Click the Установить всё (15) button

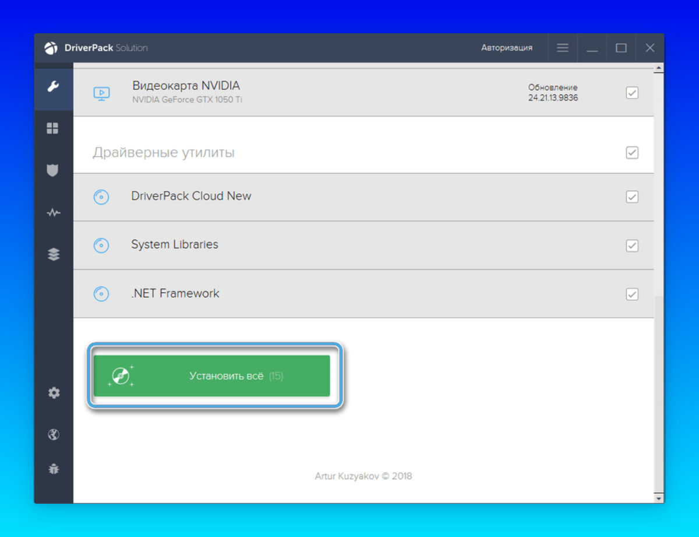(212, 376)
